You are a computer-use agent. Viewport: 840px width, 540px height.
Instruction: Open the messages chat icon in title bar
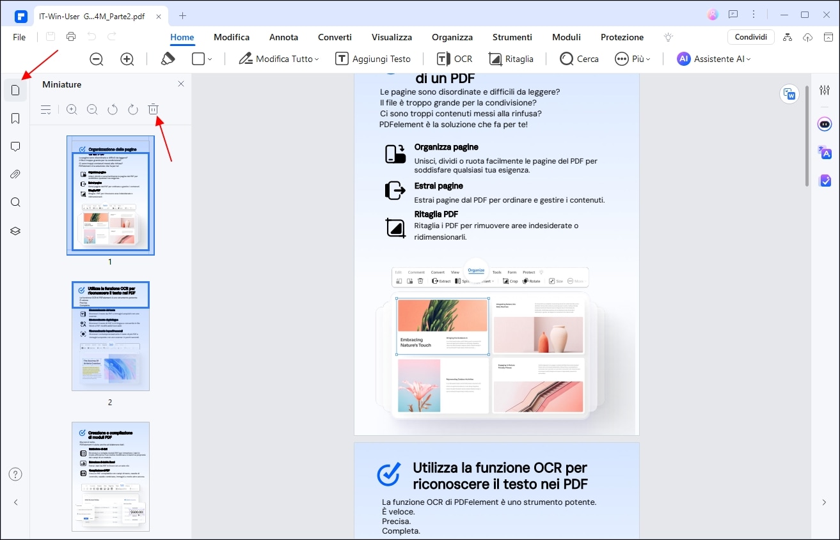coord(733,14)
